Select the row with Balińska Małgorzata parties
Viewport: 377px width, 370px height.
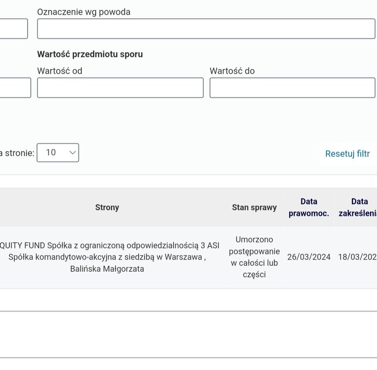point(188,257)
